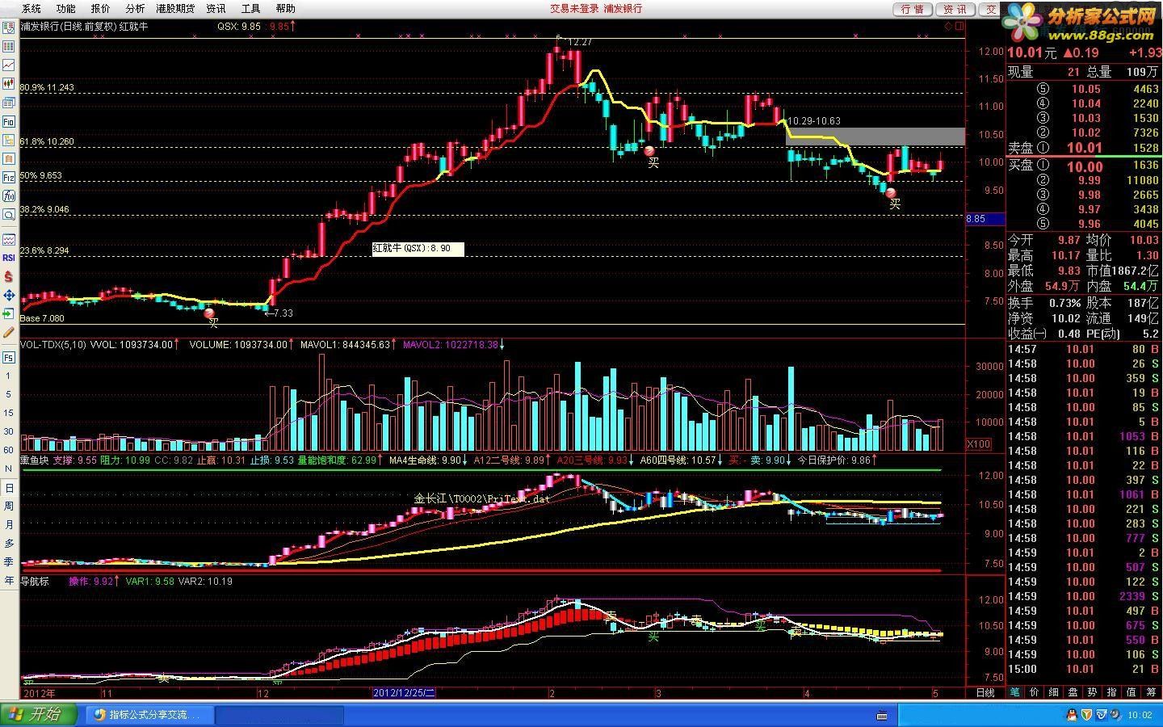Viewport: 1163px width, 727px height.
Task: Select the 筹 tab at bottom right
Action: coord(1151,692)
